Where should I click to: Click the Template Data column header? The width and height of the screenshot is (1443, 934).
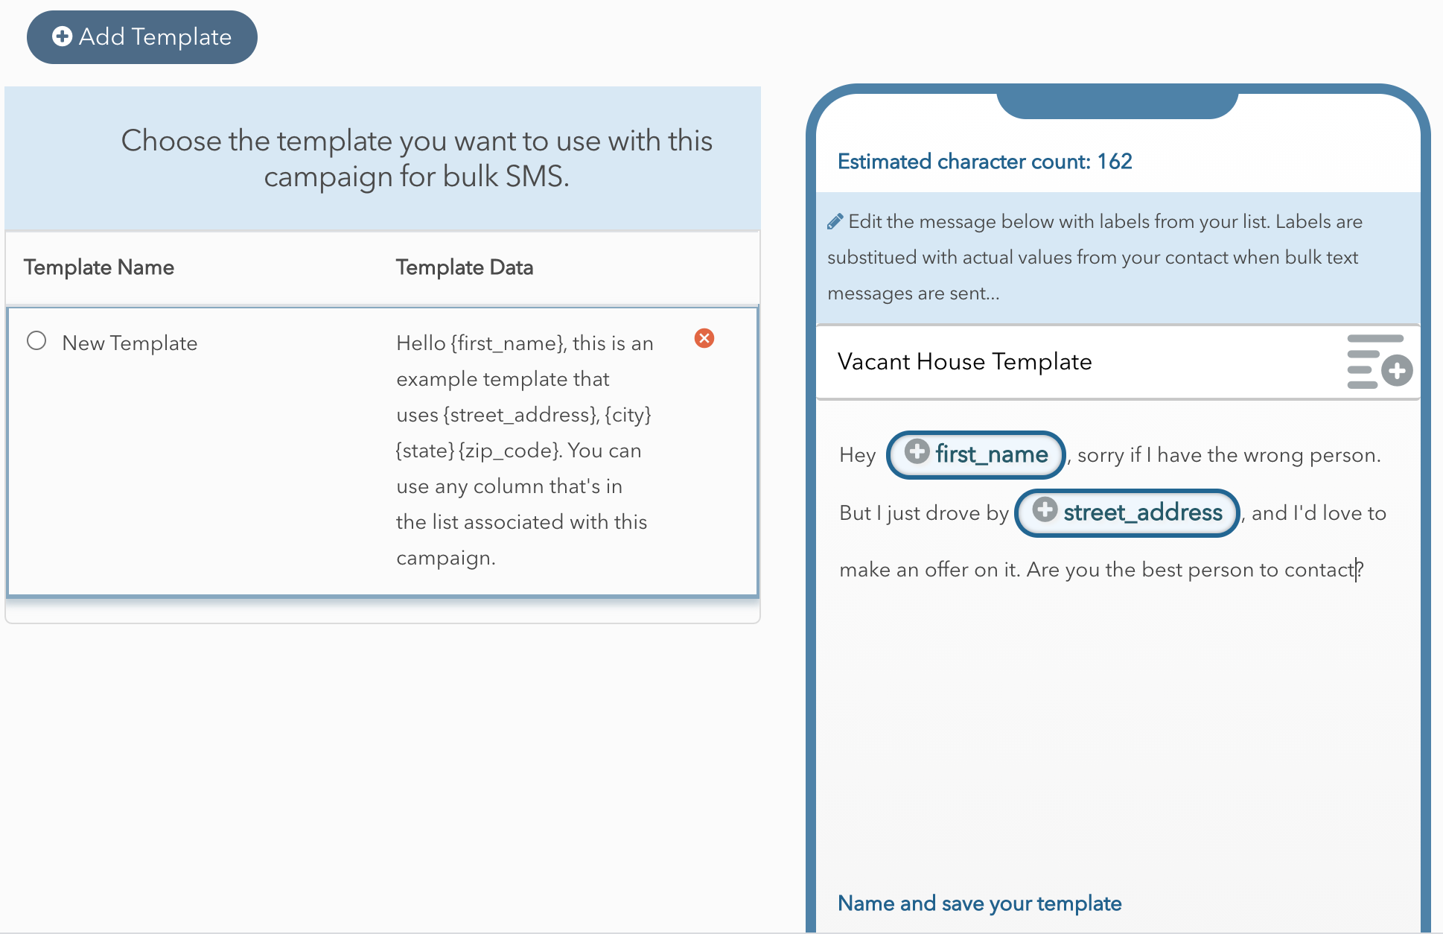coord(465,267)
